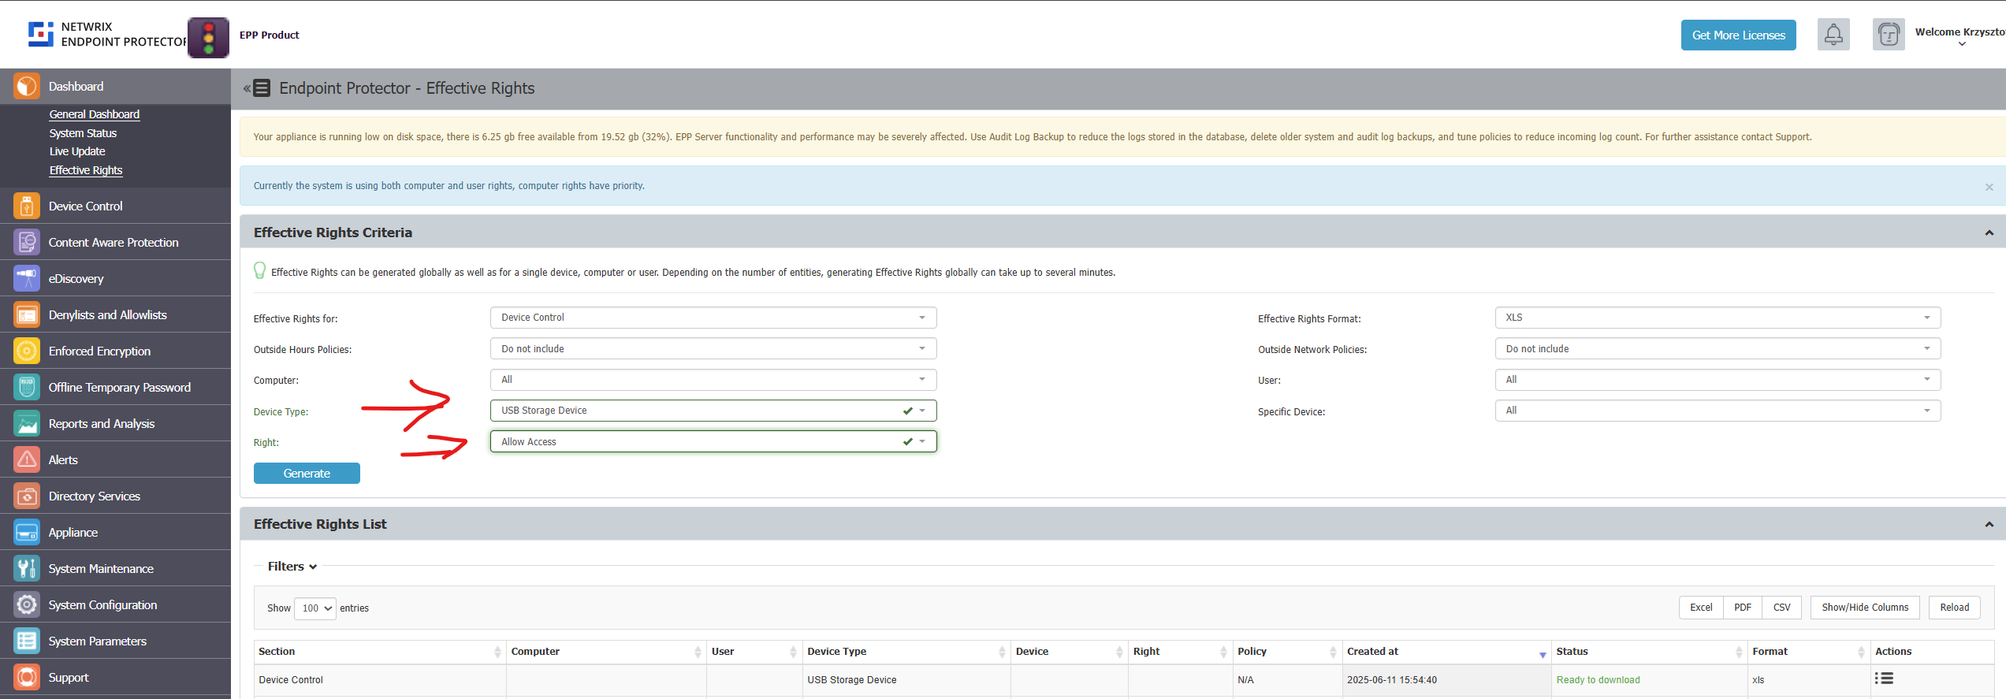
Task: Go to System Status submenu item
Action: click(x=83, y=133)
